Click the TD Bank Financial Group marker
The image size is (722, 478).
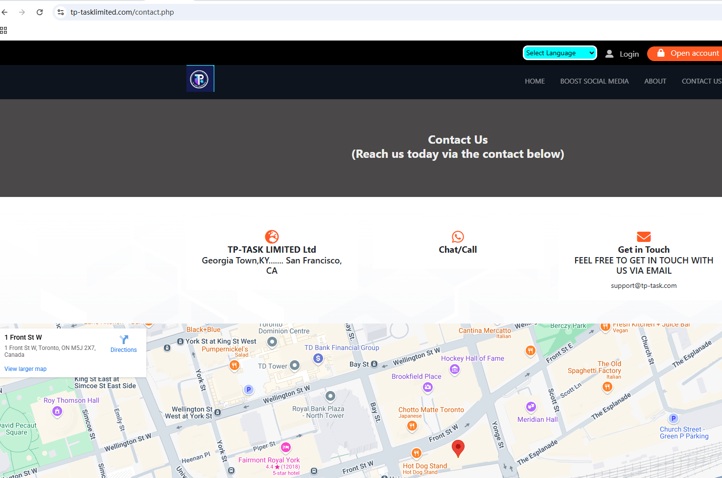pos(318,358)
